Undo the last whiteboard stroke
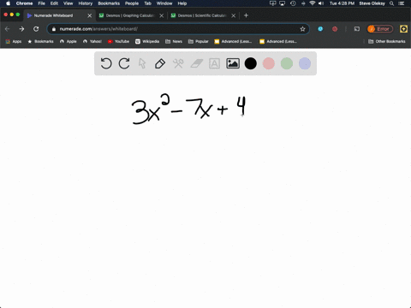Viewport: 411px width, 308px height. (x=106, y=63)
